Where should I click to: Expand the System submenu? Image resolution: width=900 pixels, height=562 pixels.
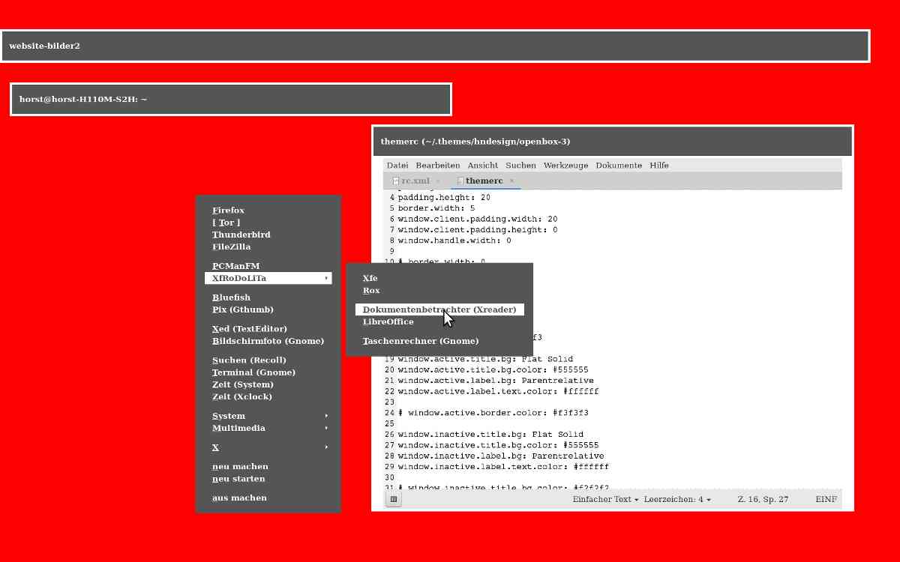pos(268,416)
